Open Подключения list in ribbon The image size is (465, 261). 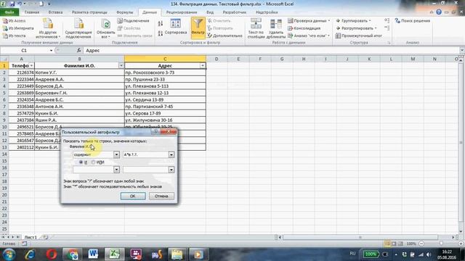[133, 21]
